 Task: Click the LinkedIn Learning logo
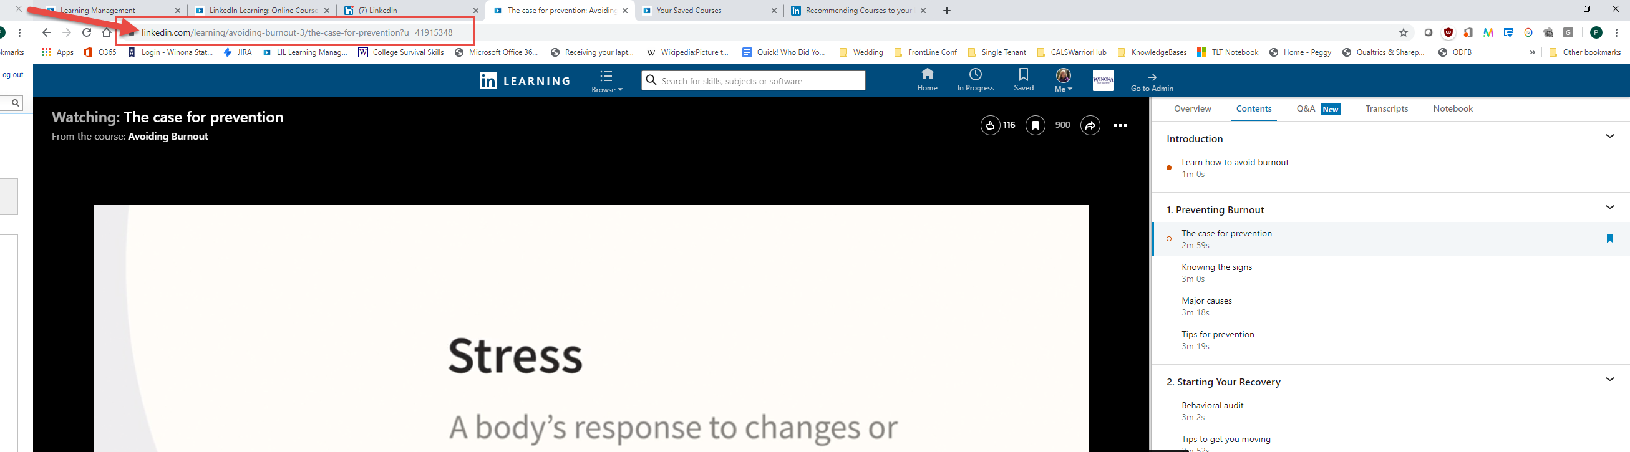(525, 80)
